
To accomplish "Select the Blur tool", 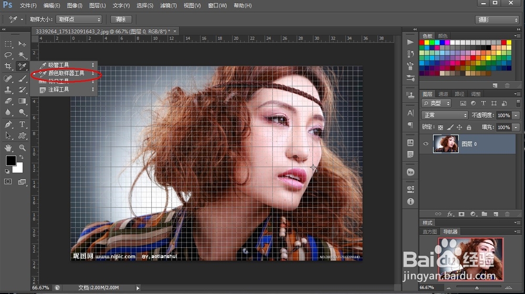I will coord(8,112).
